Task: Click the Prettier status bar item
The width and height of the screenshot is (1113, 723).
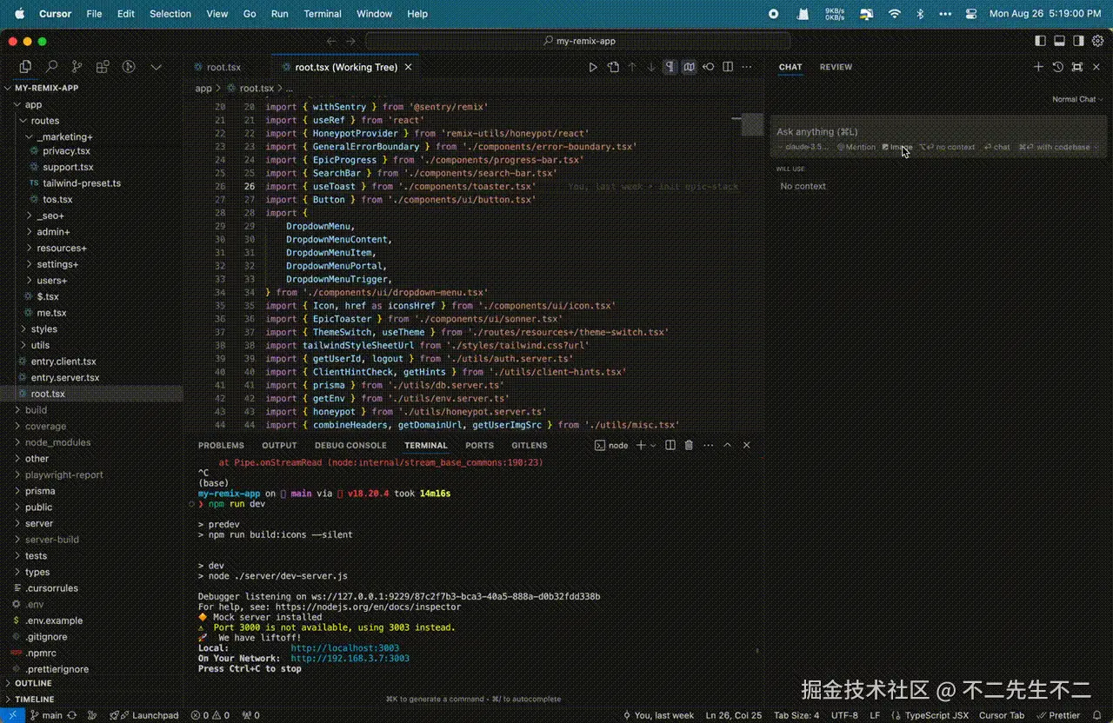Action: [x=1058, y=715]
